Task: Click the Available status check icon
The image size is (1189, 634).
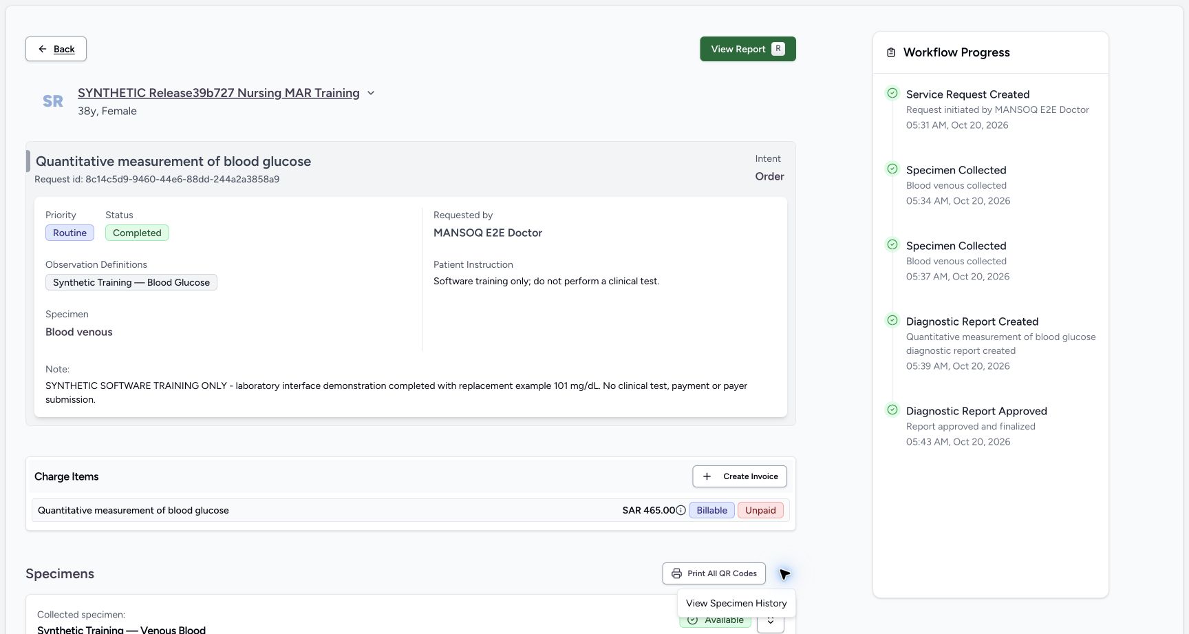Action: click(x=693, y=620)
